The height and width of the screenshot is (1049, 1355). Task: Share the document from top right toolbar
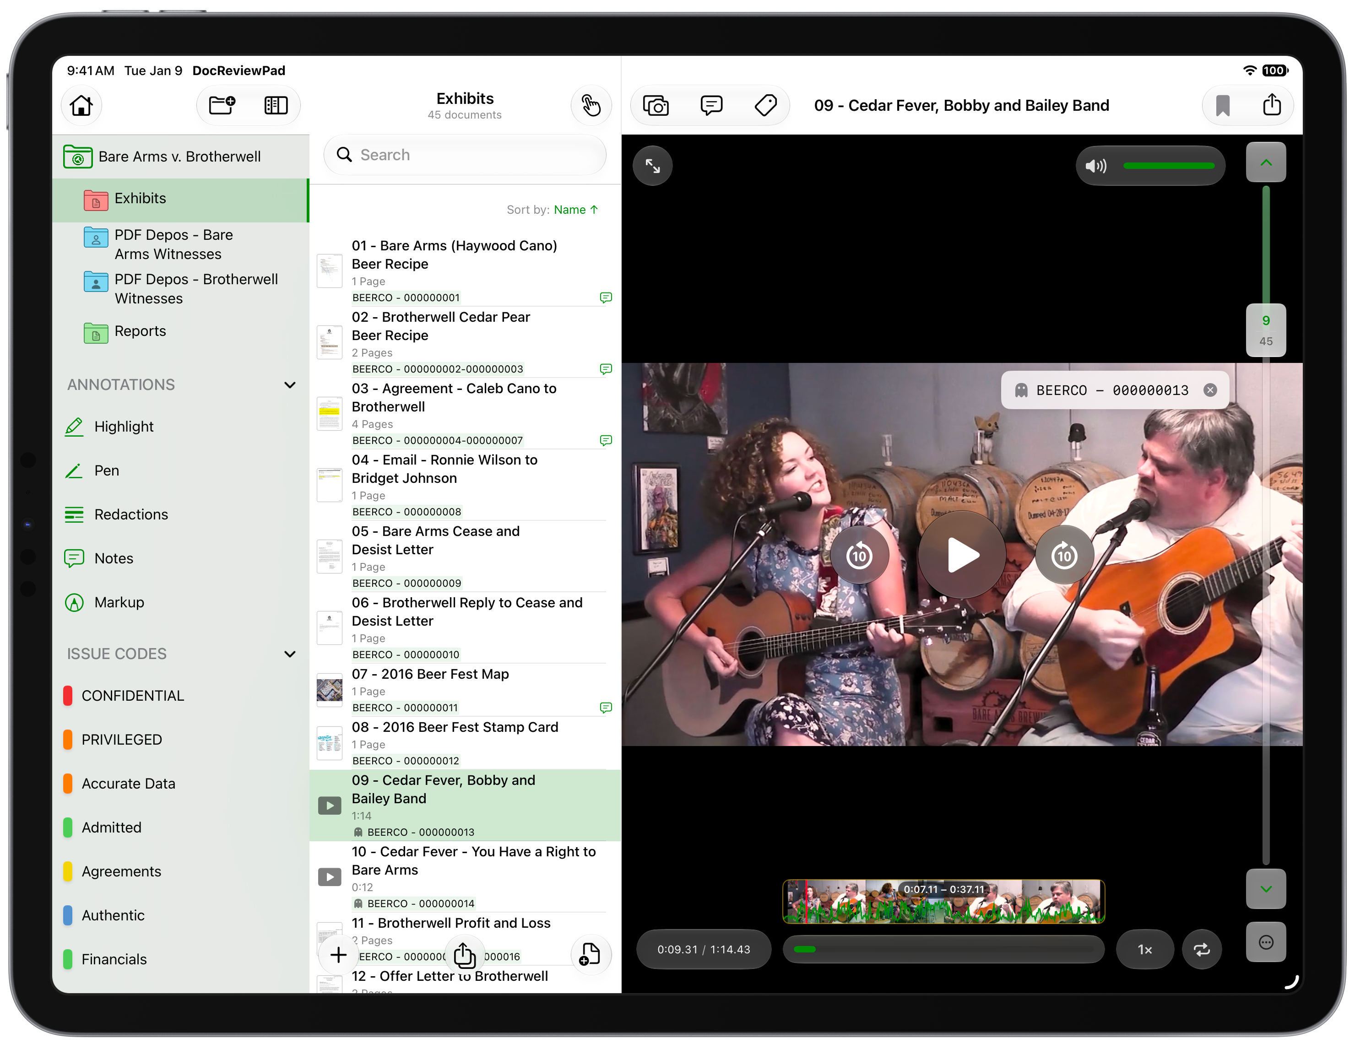pos(1272,104)
